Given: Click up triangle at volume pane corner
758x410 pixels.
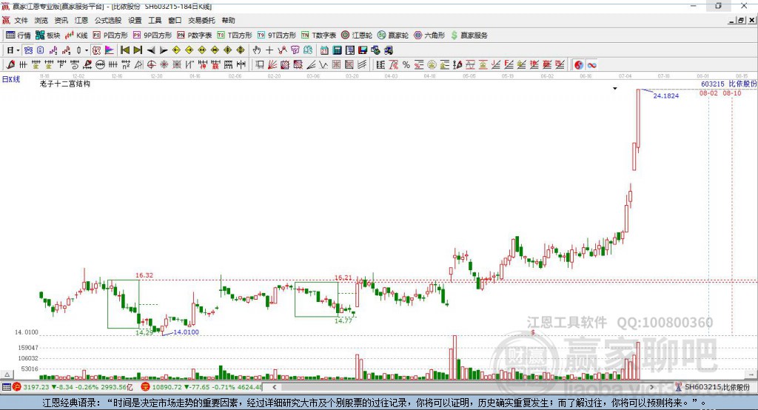Looking at the screenshot, I should [x=7, y=374].
